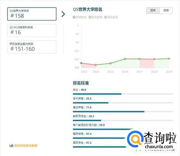
Task: Click the right chevron arrow icon
Action: click(63, 14)
